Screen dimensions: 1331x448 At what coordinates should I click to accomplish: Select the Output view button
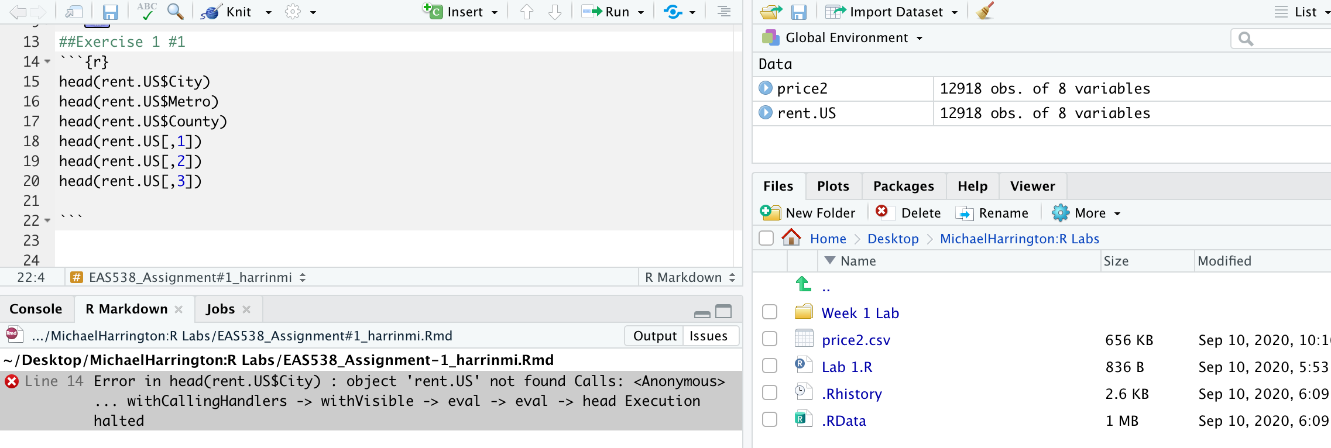click(x=654, y=336)
